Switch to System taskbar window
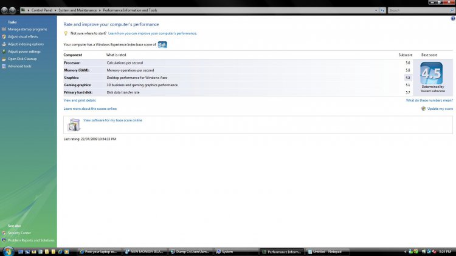This screenshot has width=456, height=256. (x=236, y=252)
